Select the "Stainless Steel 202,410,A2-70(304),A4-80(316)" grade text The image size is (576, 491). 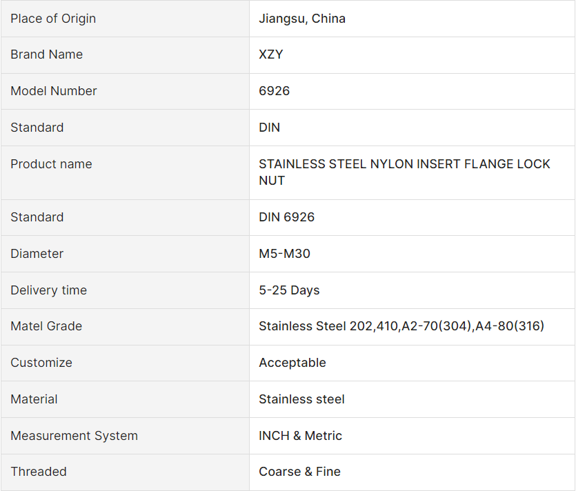pyautogui.click(x=401, y=326)
